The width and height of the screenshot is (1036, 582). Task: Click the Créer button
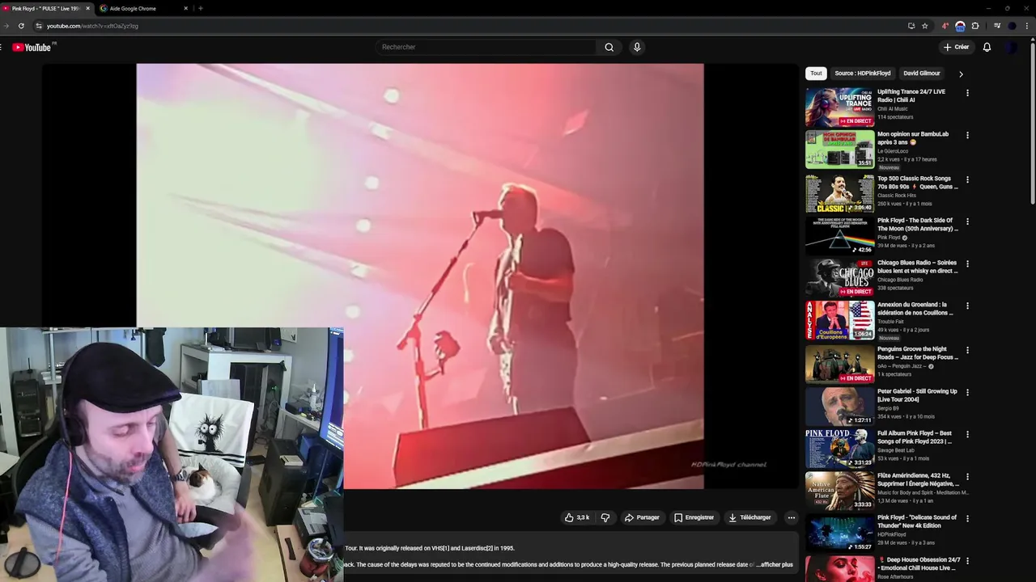(956, 47)
